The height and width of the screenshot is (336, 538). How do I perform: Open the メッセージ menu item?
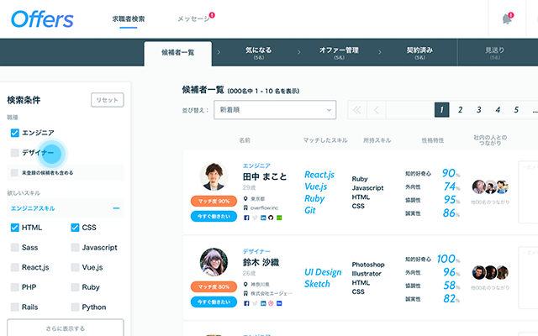194,18
